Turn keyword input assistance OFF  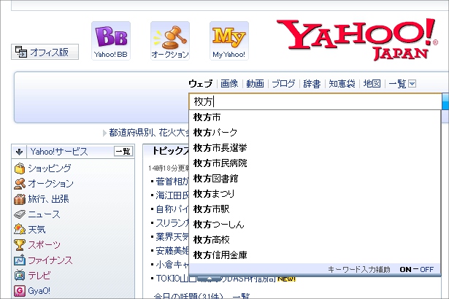click(x=428, y=270)
